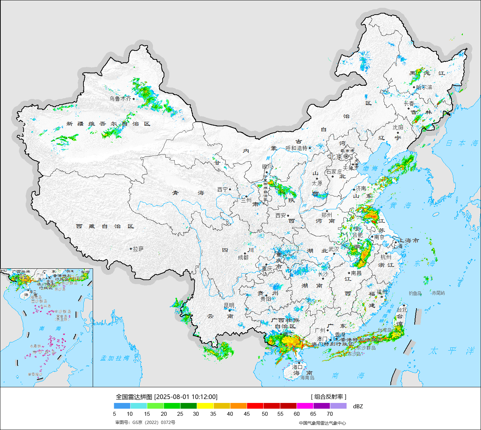Select the bright red 45 dBZ swatch
The image size is (481, 430).
(255, 406)
